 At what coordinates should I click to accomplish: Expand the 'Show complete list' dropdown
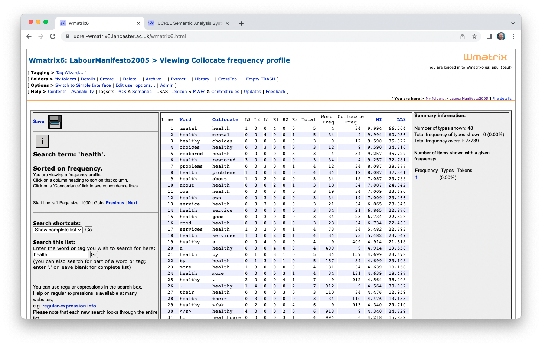(58, 230)
